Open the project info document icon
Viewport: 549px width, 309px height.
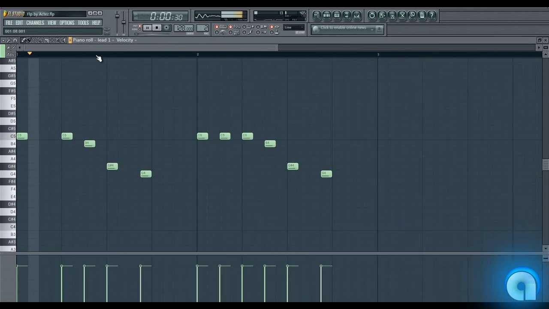click(x=422, y=15)
